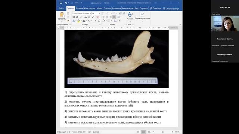Switch to the Рассылки tab
Image resolution: width=239 pixels, height=134 pixels.
coord(116,8)
